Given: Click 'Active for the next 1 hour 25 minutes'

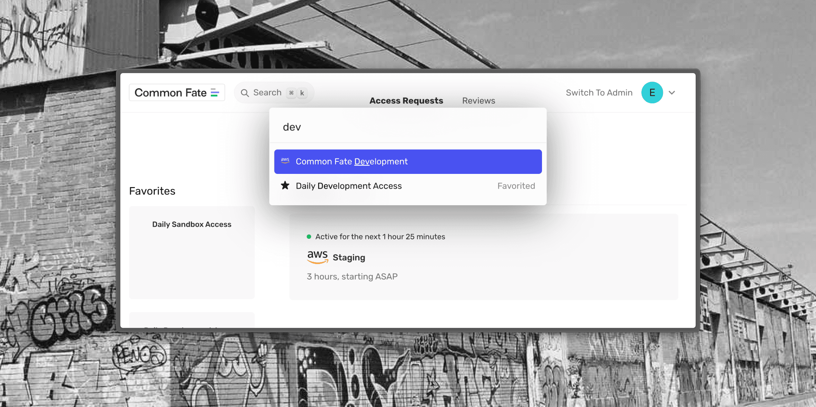Looking at the screenshot, I should 380,237.
